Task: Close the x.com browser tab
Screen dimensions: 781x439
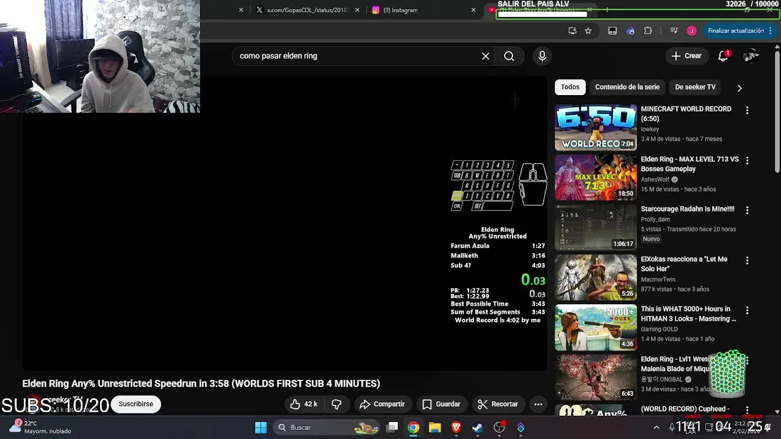Action: click(x=358, y=10)
